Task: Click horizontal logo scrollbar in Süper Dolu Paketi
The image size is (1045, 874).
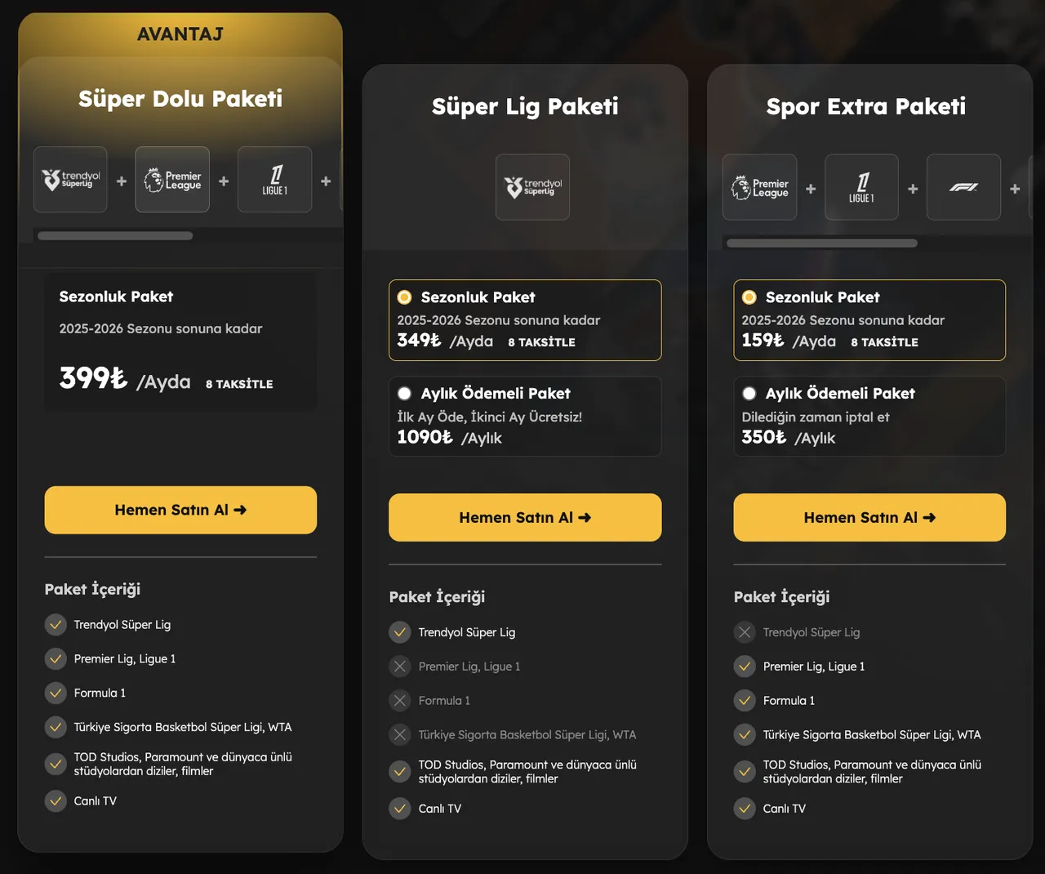Action: tap(115, 236)
